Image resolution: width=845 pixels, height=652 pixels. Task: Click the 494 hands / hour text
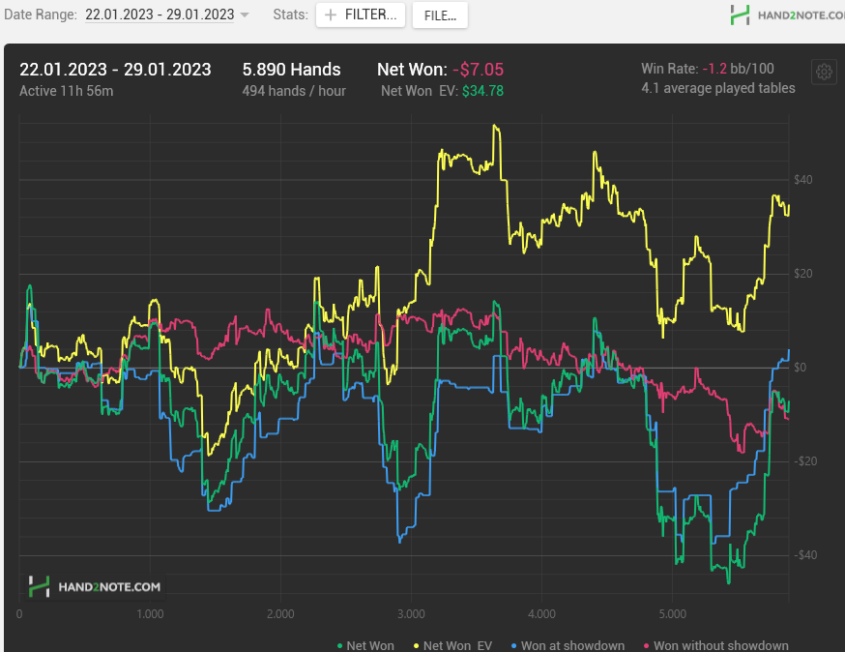point(294,91)
